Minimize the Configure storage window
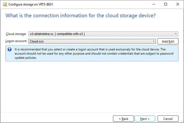 [x=154, y=4]
